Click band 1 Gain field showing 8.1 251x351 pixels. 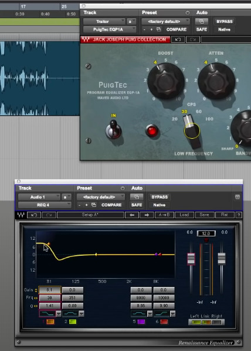tap(50, 290)
